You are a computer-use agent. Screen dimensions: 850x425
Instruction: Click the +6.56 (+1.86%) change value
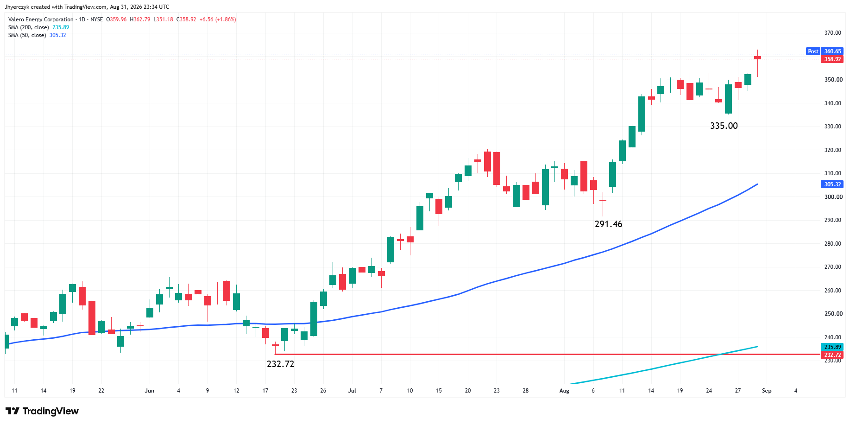point(218,19)
